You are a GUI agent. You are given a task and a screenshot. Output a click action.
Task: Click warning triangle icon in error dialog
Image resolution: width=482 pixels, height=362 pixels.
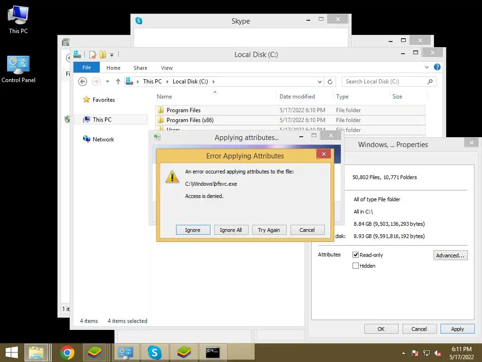pos(172,177)
